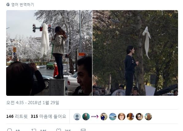The height and width of the screenshot is (131, 183).
Task: Click the globe translate icon
Action: 8,5
